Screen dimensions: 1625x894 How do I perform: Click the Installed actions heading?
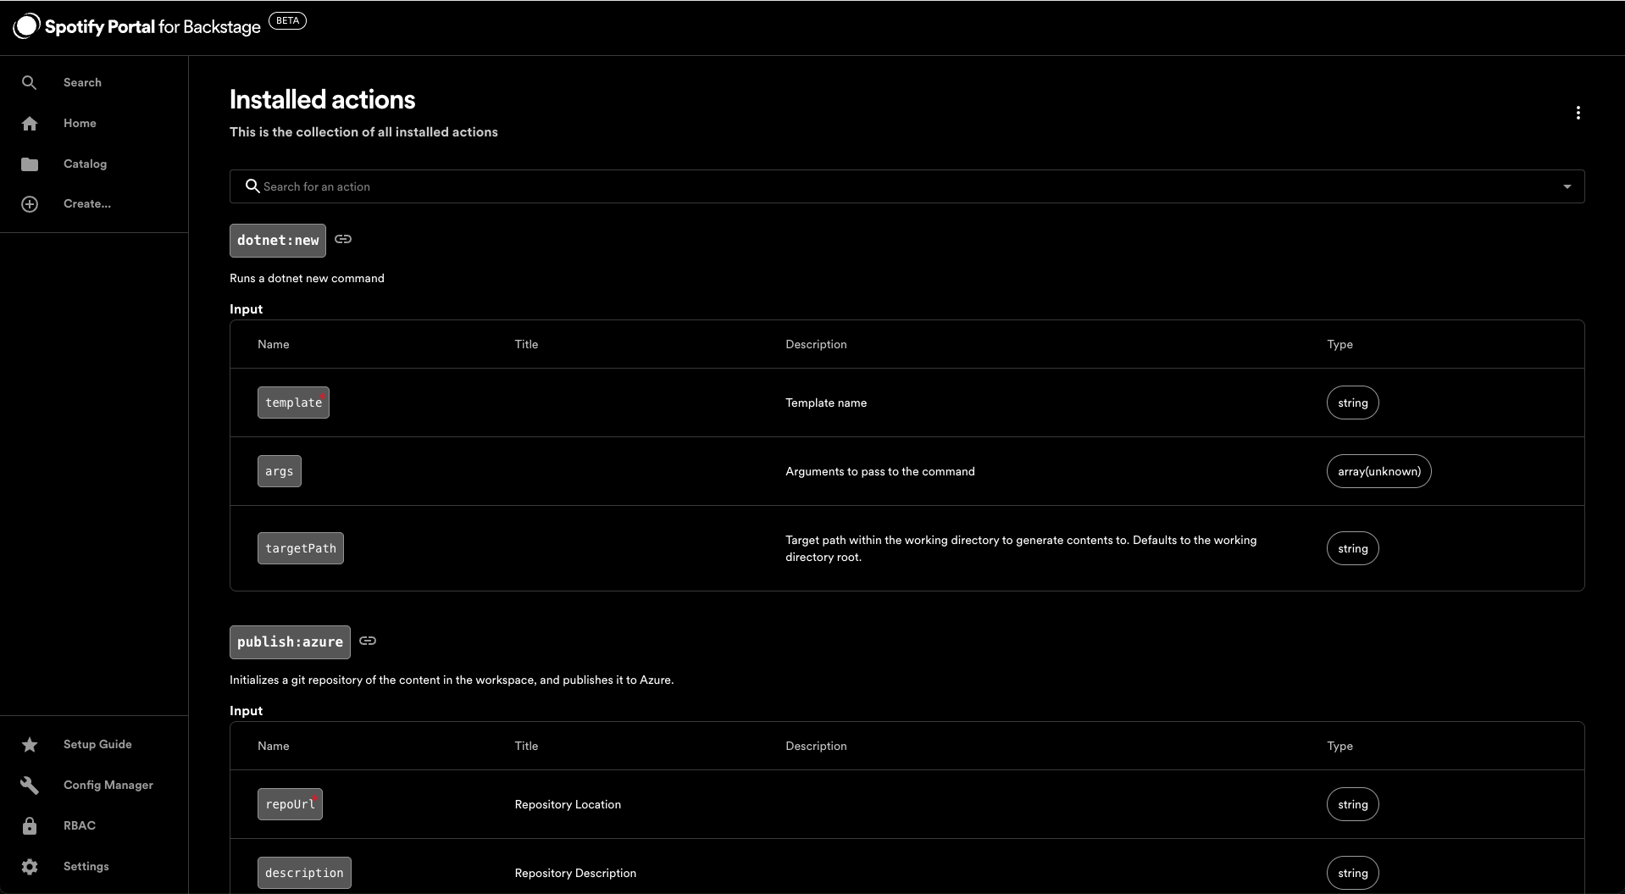pos(323,100)
